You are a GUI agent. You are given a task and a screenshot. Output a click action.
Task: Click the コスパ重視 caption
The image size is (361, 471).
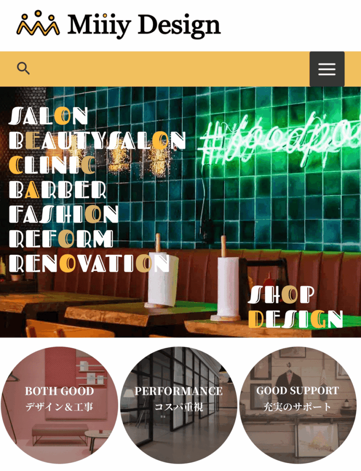coord(179,407)
